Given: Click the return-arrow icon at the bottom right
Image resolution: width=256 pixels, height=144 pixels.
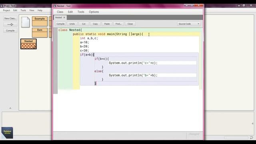Looking at the screenshot, I should click(252, 138).
